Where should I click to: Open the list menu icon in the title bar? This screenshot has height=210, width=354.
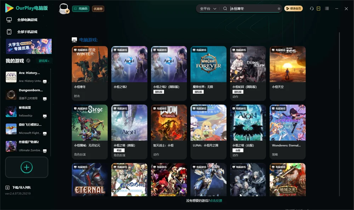coord(327,9)
